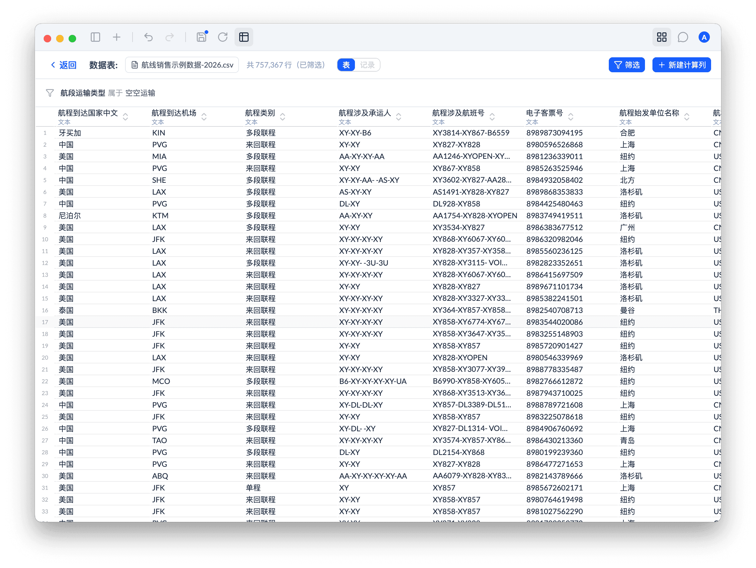Select ticket number 8989873094195
Screen dimensions: 756x568
pyautogui.click(x=554, y=133)
